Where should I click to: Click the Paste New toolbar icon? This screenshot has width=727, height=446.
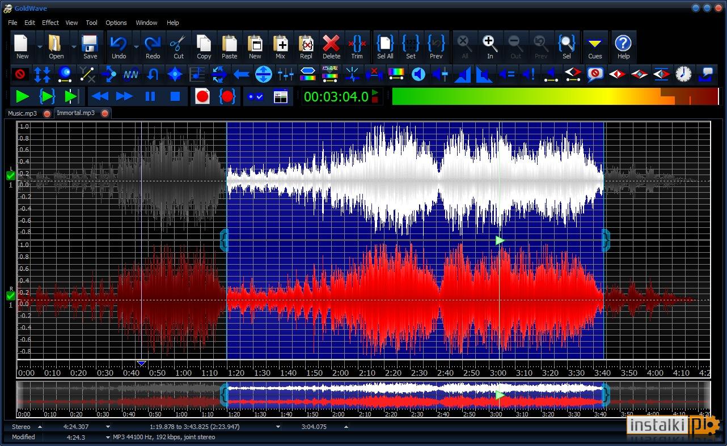click(x=255, y=46)
